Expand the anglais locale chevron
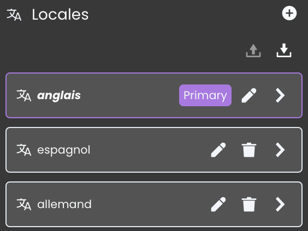This screenshot has height=231, width=308. tap(280, 95)
